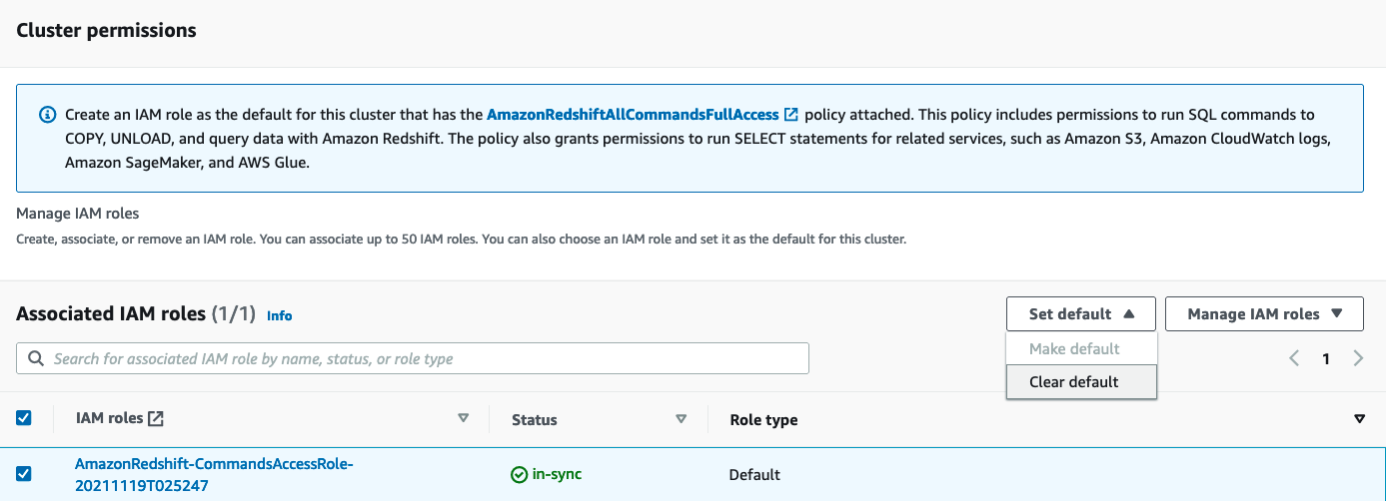Sort by IAM roles column arrow

coord(463,419)
